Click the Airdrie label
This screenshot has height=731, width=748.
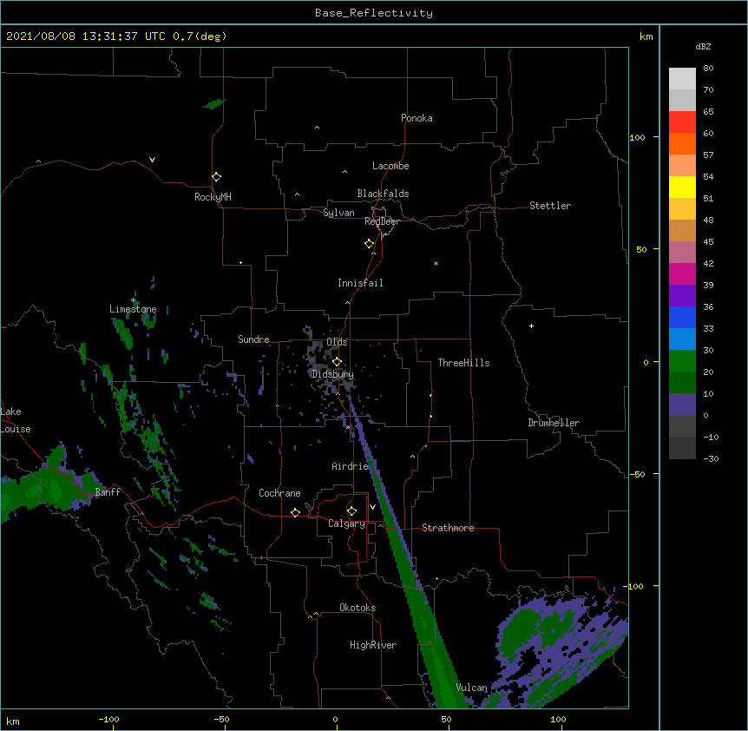[x=351, y=466]
